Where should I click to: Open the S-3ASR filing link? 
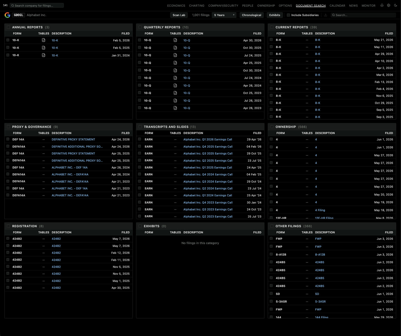tap(320, 301)
